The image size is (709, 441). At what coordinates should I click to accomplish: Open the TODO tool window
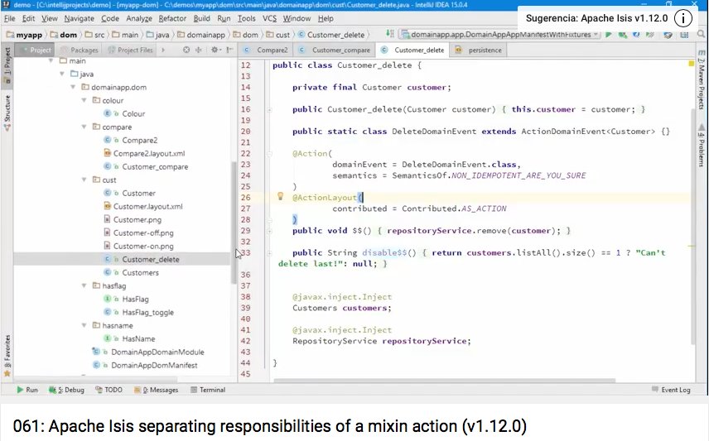pos(109,390)
